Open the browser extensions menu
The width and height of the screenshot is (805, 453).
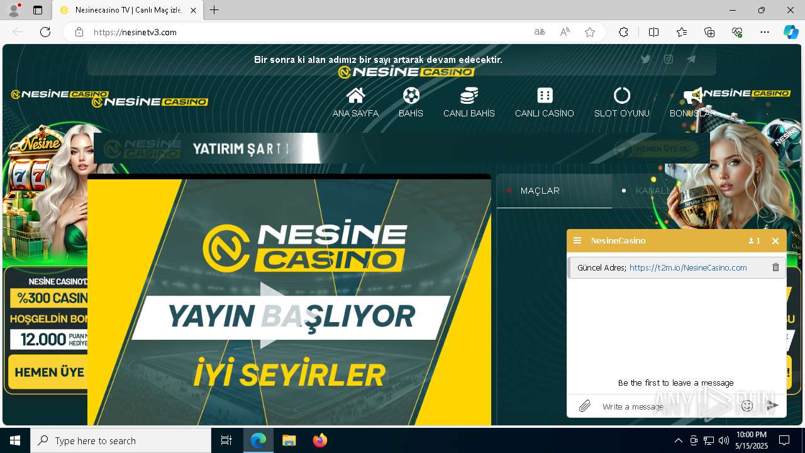[623, 32]
